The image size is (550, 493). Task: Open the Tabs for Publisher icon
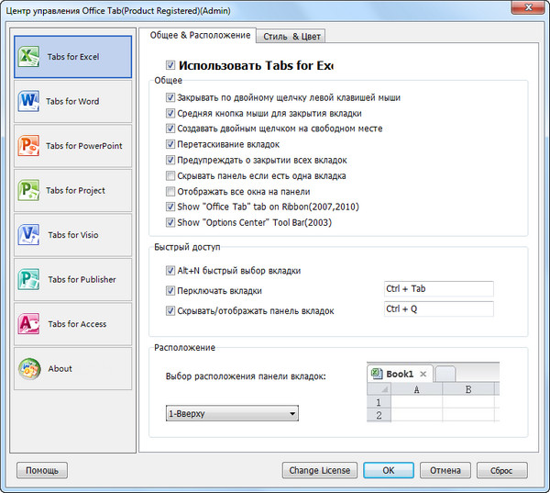(28, 279)
